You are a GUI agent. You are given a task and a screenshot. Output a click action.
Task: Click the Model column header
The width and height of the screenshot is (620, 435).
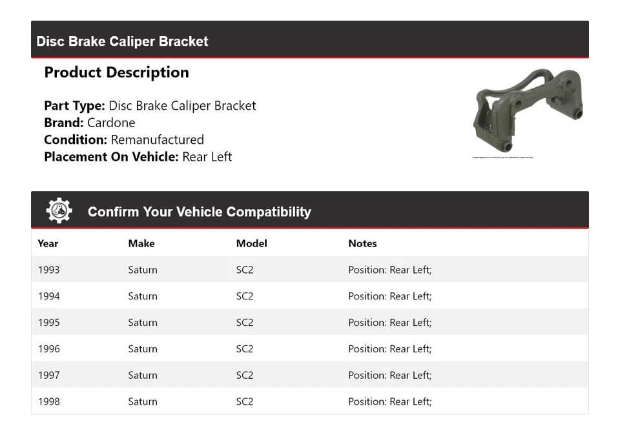[251, 243]
